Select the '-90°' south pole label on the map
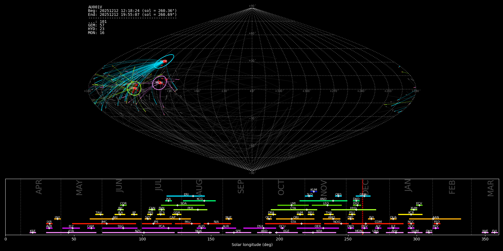503x251 pixels. (252, 173)
